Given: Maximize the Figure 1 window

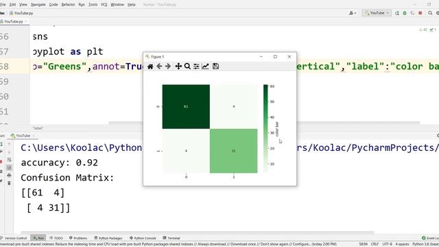Looking at the screenshot, I should click(275, 56).
